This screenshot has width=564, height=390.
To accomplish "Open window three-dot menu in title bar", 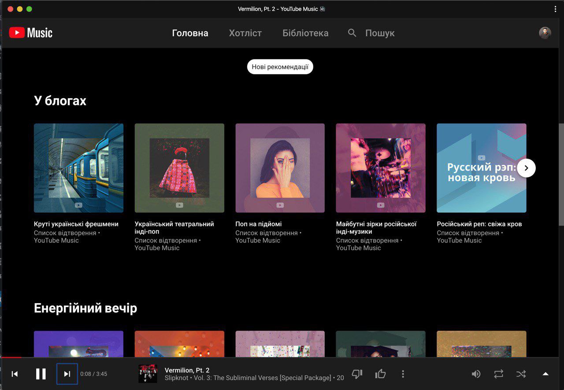I will tap(555, 9).
